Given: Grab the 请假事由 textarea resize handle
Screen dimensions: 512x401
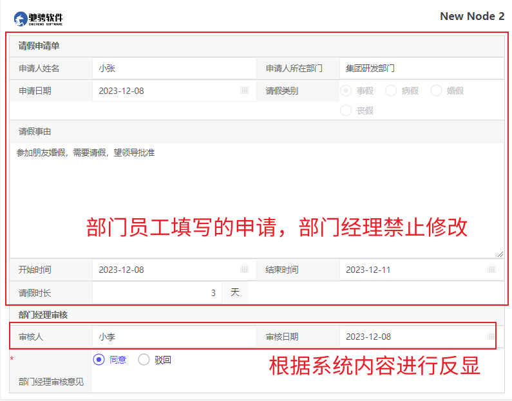Looking at the screenshot, I should (500, 254).
